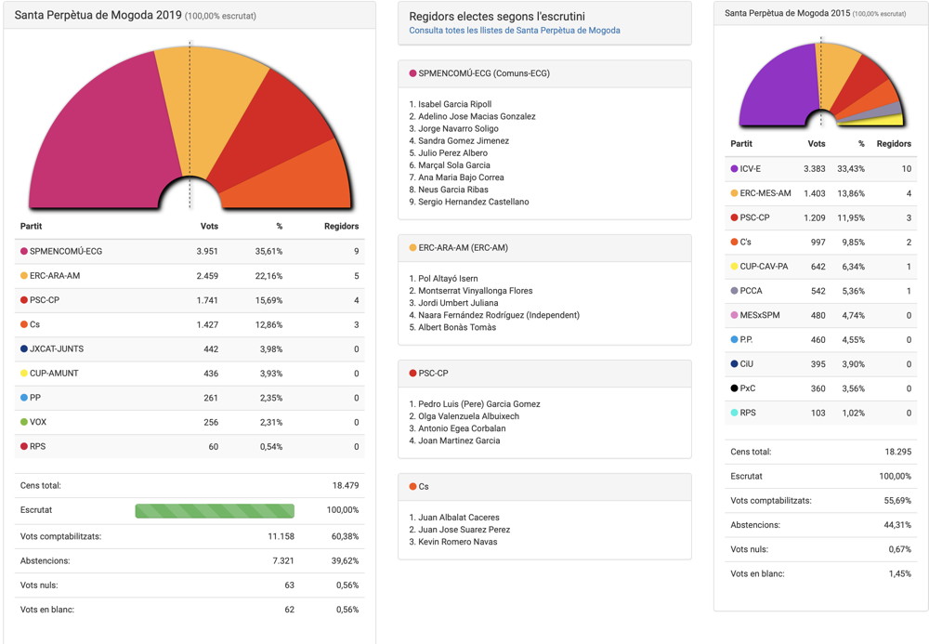Click the grey PCCA color dot
The width and height of the screenshot is (929, 644).
[735, 291]
